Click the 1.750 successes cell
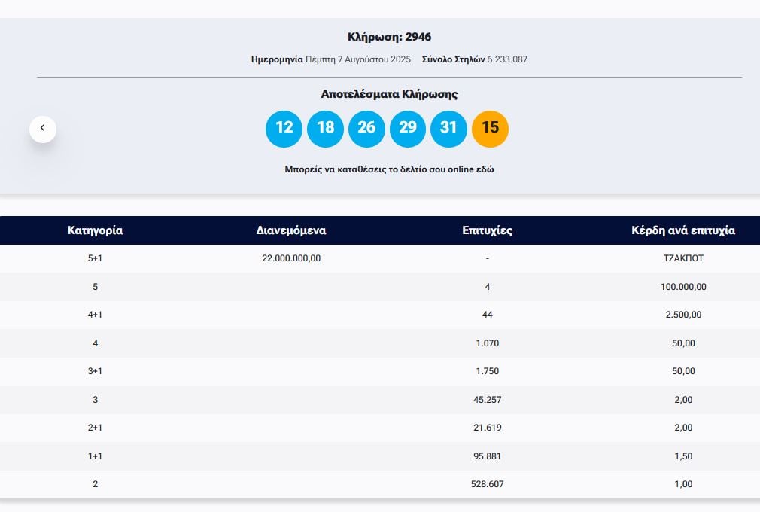Image resolution: width=760 pixels, height=512 pixels. tap(487, 371)
